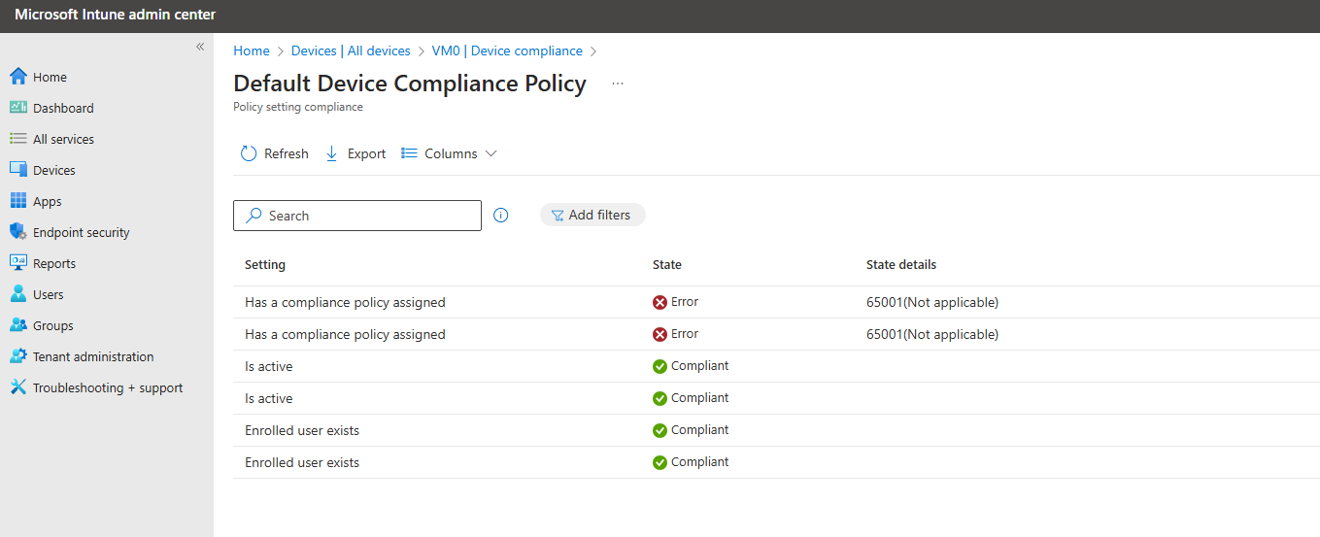Open the Reports icon in sidebar
Viewport: 1320px width, 537px height.
coord(17,263)
